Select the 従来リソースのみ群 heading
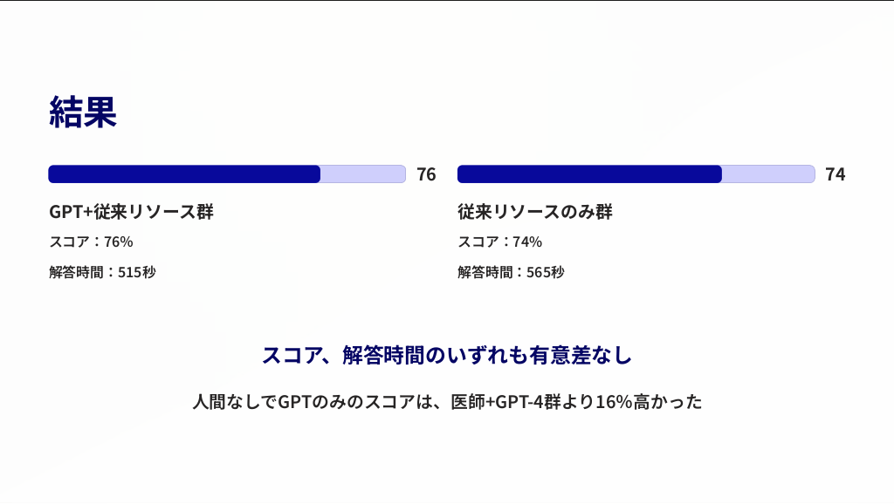Image resolution: width=894 pixels, height=504 pixels. pos(535,212)
